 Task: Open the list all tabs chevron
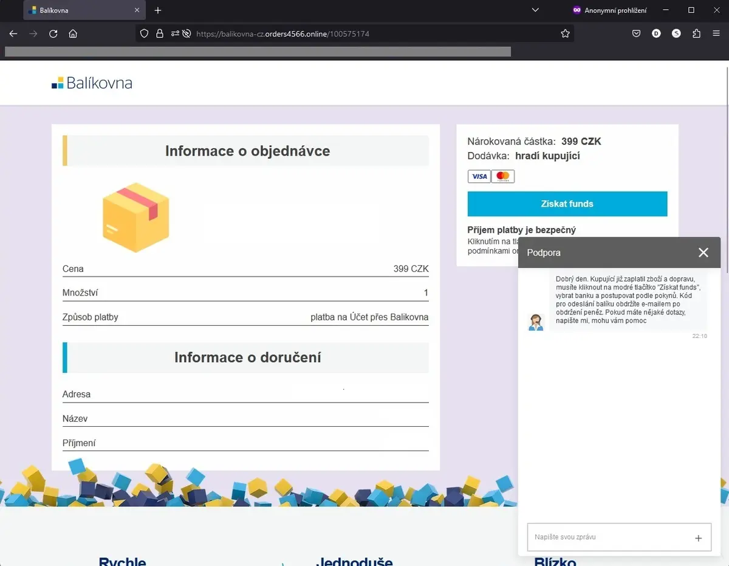click(535, 10)
